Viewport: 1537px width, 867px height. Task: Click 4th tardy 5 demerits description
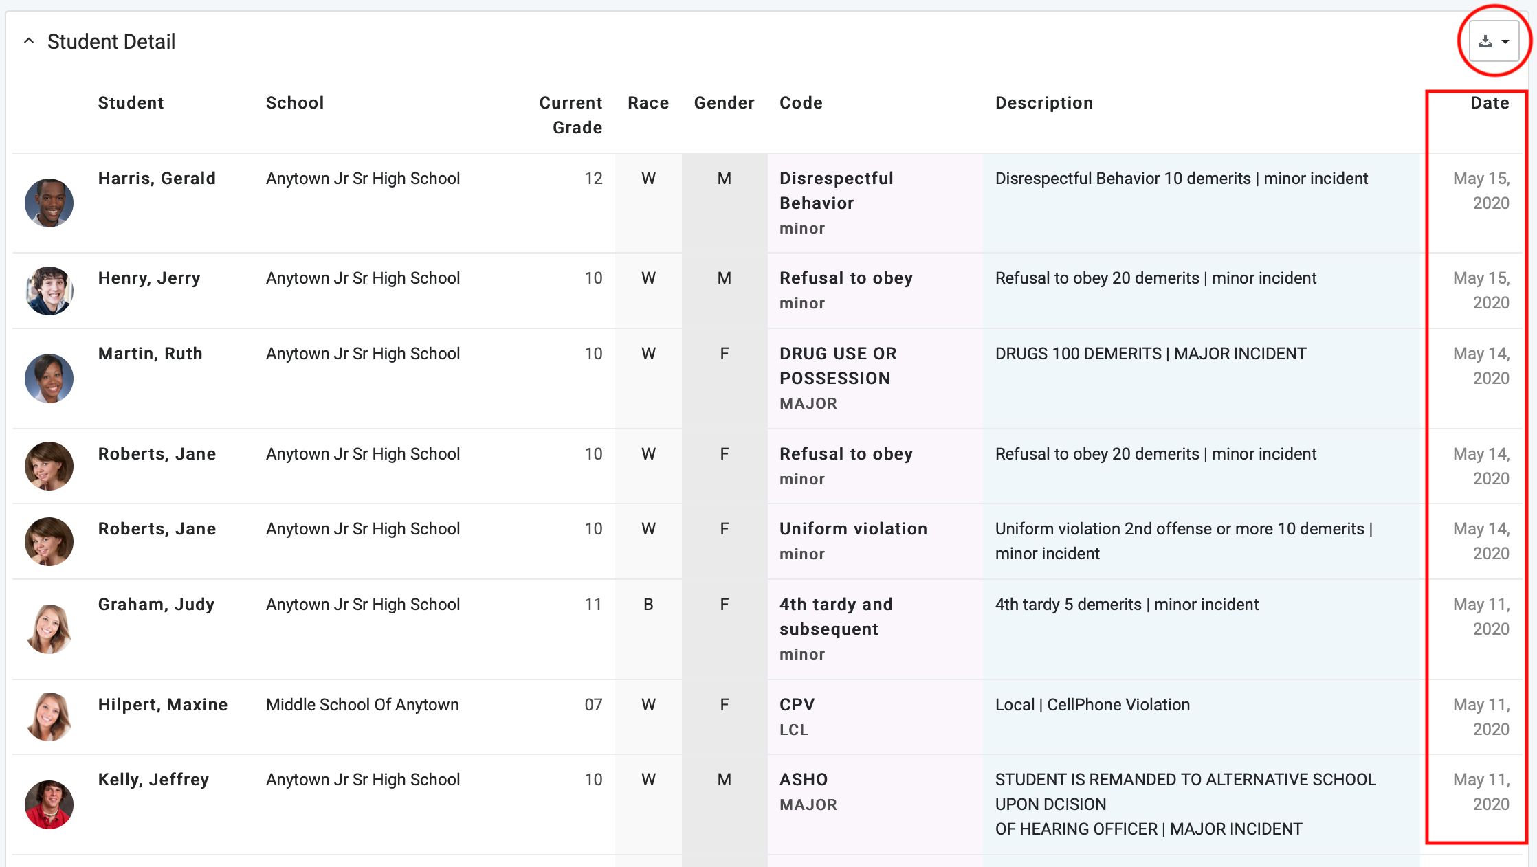coord(1127,605)
